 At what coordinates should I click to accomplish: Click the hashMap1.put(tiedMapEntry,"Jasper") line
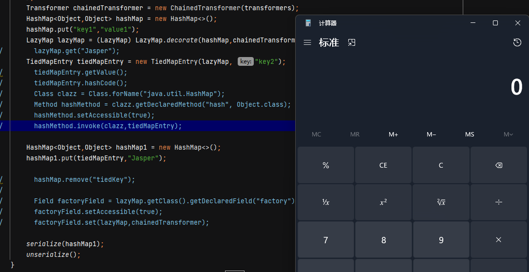(96, 158)
